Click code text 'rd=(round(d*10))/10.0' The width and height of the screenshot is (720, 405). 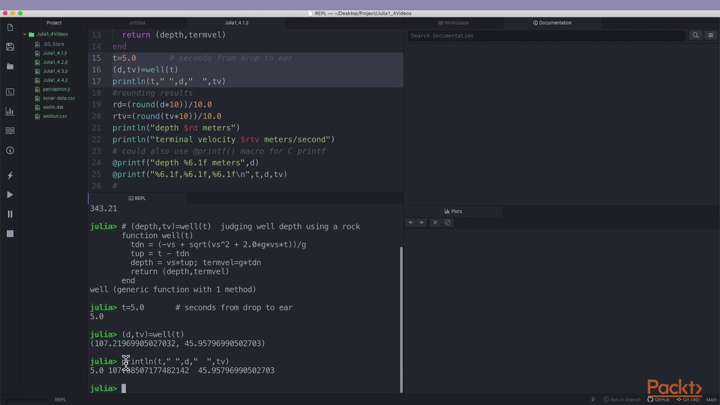click(x=162, y=105)
